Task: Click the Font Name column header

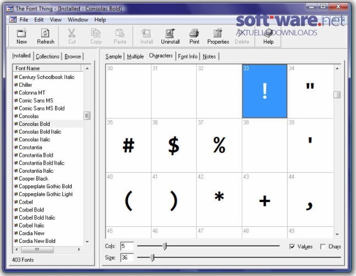Action: coord(47,68)
